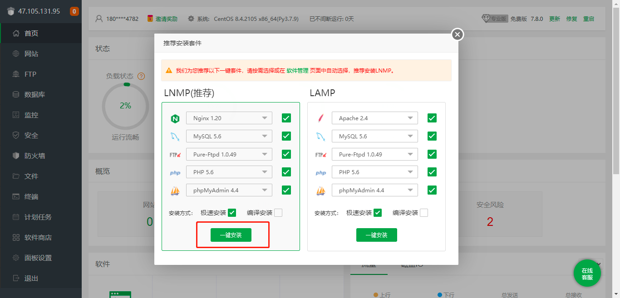Click the 系统 gear icon in top bar

point(191,19)
